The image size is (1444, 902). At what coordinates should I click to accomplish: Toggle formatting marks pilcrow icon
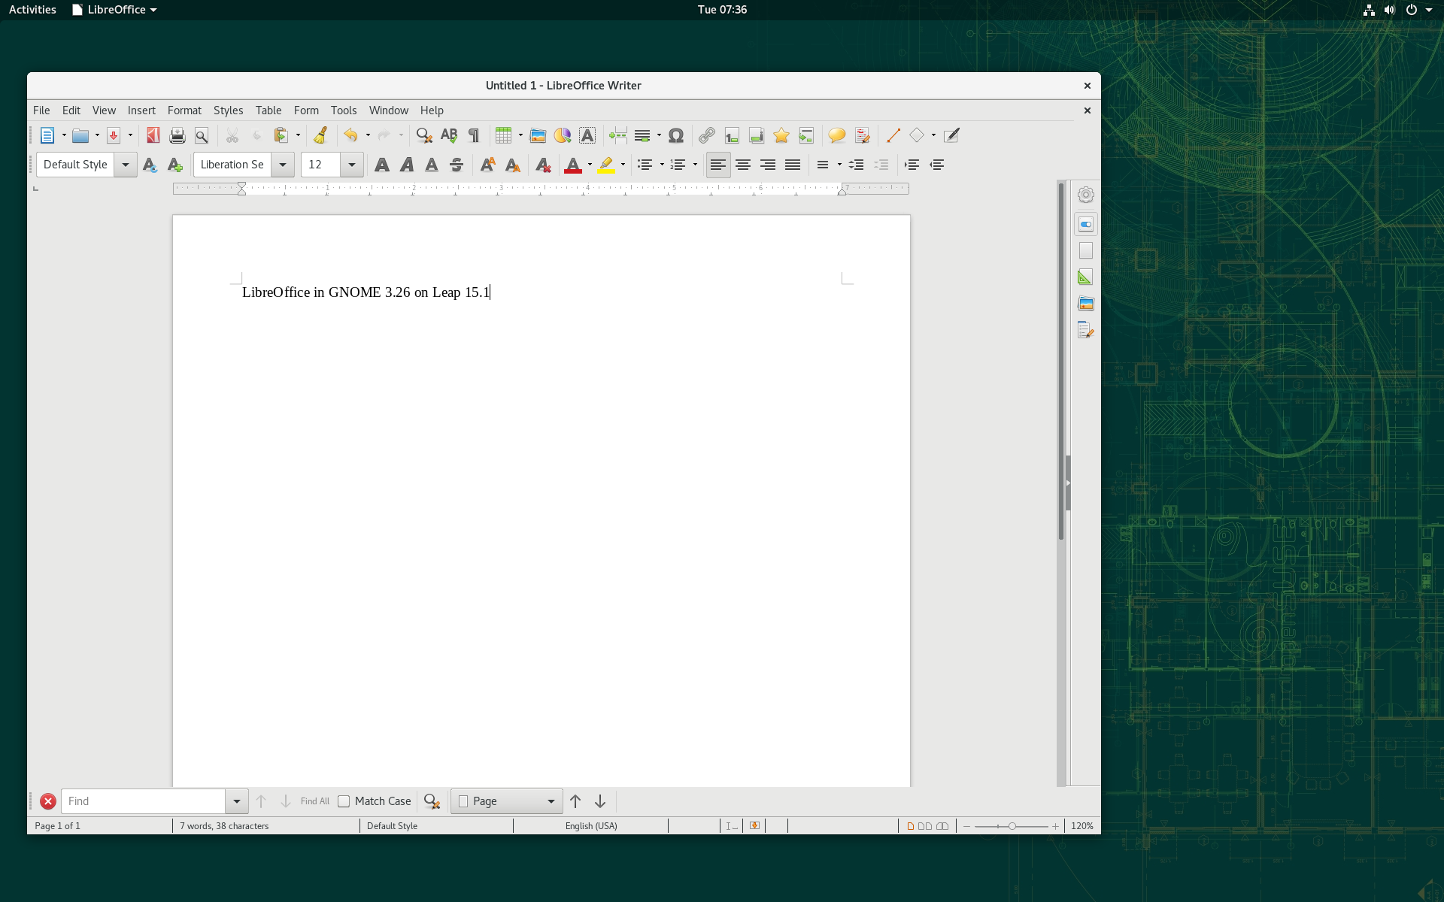click(x=474, y=135)
